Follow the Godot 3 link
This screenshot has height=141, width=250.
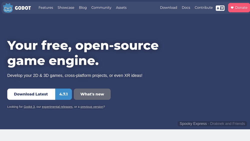coord(29,107)
